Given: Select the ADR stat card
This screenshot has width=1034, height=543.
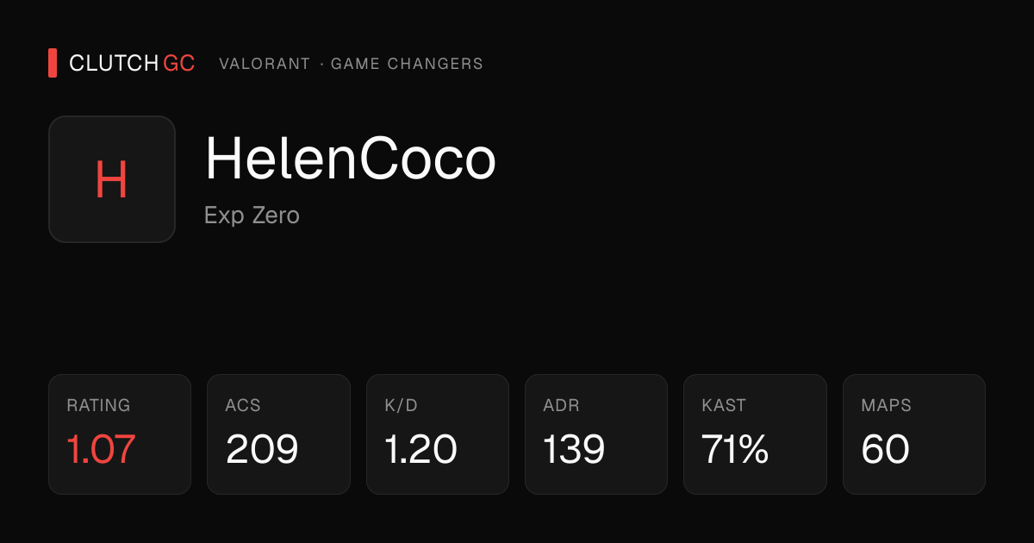Looking at the screenshot, I should tap(596, 434).
